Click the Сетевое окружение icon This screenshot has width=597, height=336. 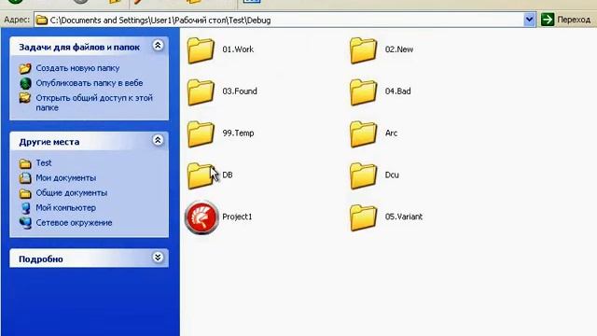tap(25, 223)
